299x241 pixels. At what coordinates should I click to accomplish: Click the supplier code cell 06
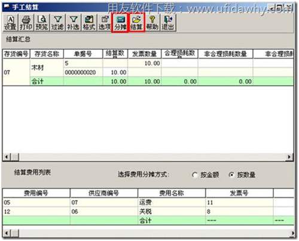tap(103, 211)
